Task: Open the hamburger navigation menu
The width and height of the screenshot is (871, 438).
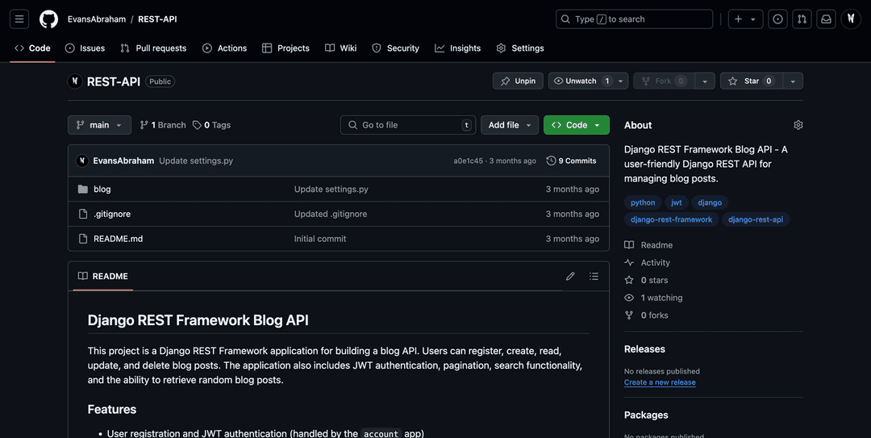Action: point(19,19)
